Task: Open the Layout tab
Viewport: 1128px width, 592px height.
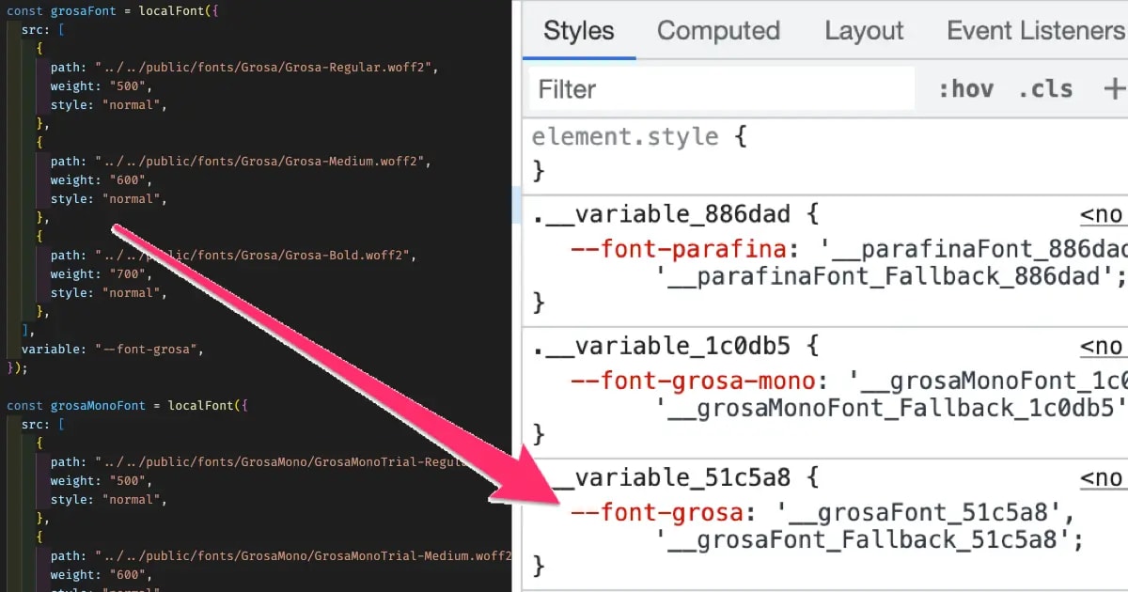Action: click(863, 30)
